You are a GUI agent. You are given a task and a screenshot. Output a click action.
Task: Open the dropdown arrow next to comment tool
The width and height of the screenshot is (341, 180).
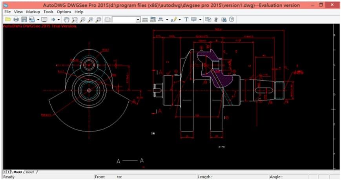(x=200, y=19)
